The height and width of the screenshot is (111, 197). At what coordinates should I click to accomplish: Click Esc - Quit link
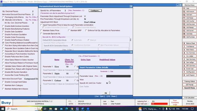tap(100, 96)
